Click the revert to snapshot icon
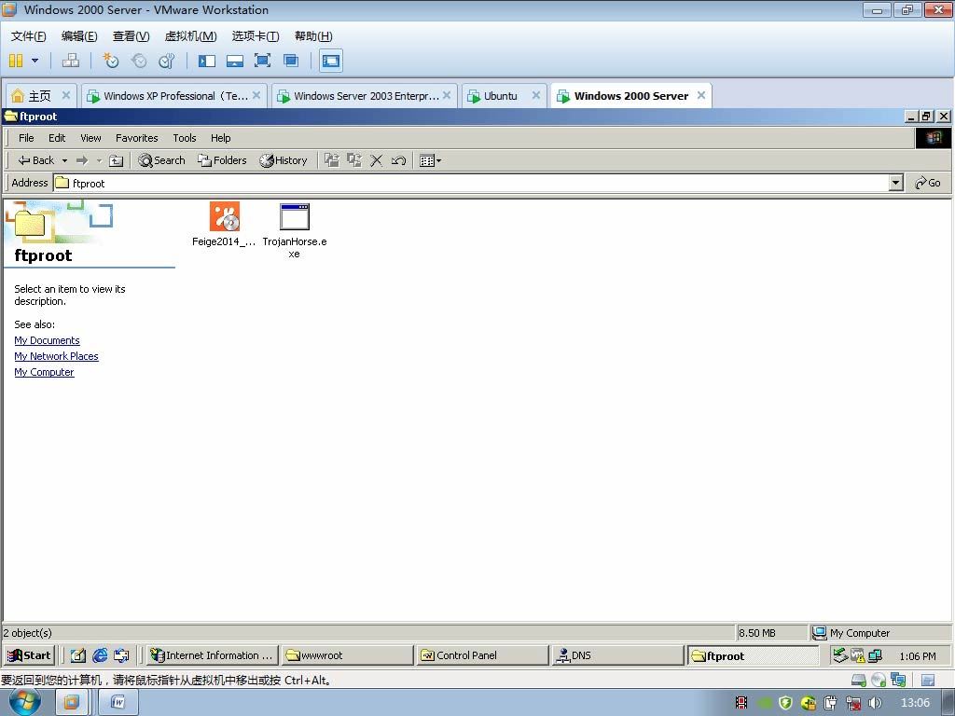Image resolution: width=955 pixels, height=716 pixels. [x=139, y=61]
